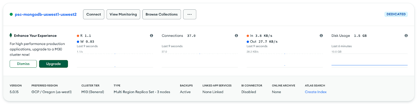Click the green Upgrade button

click(x=54, y=64)
